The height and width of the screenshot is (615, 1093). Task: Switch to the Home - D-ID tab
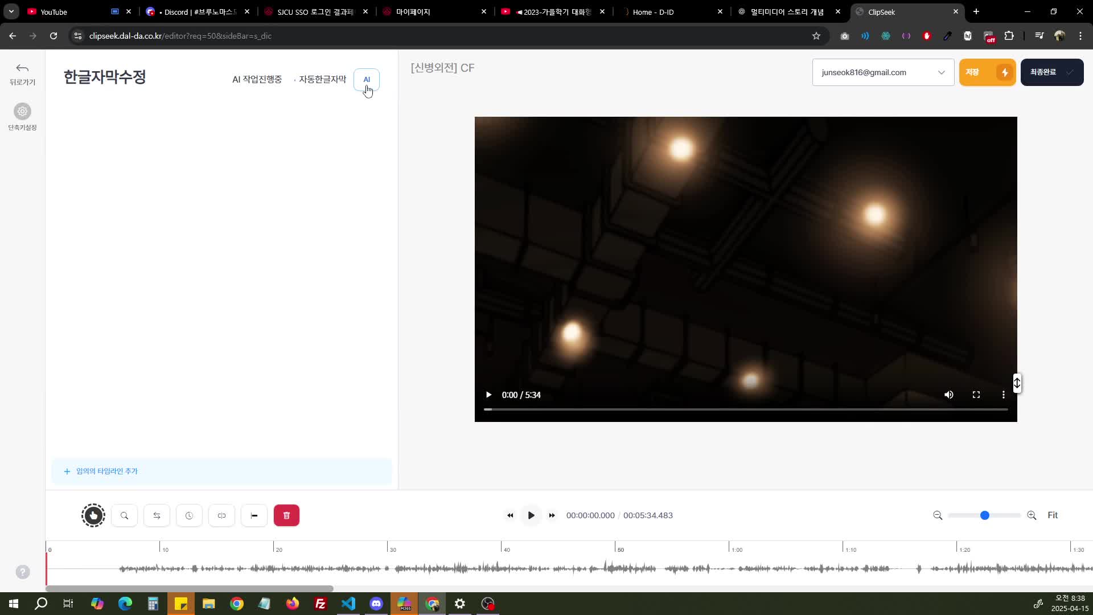[666, 12]
